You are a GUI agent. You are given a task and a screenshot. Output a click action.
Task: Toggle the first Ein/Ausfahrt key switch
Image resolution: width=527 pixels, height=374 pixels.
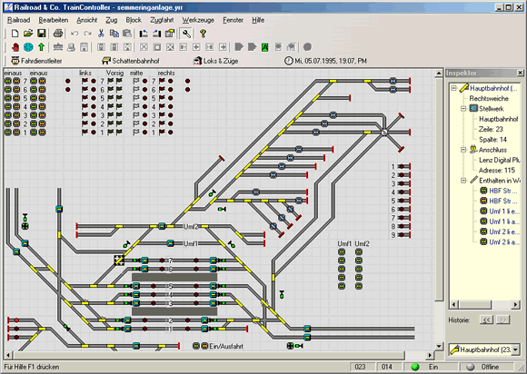coord(196,346)
